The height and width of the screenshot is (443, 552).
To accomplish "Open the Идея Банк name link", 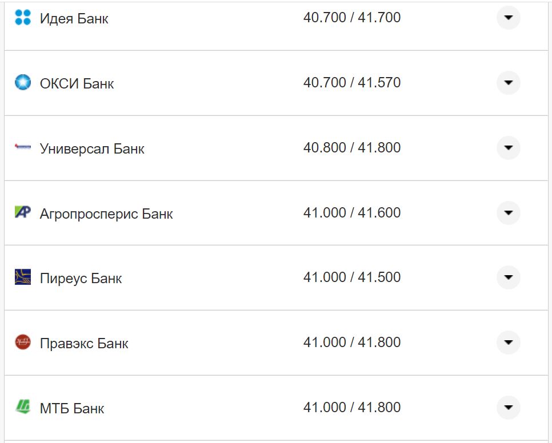I will (74, 18).
